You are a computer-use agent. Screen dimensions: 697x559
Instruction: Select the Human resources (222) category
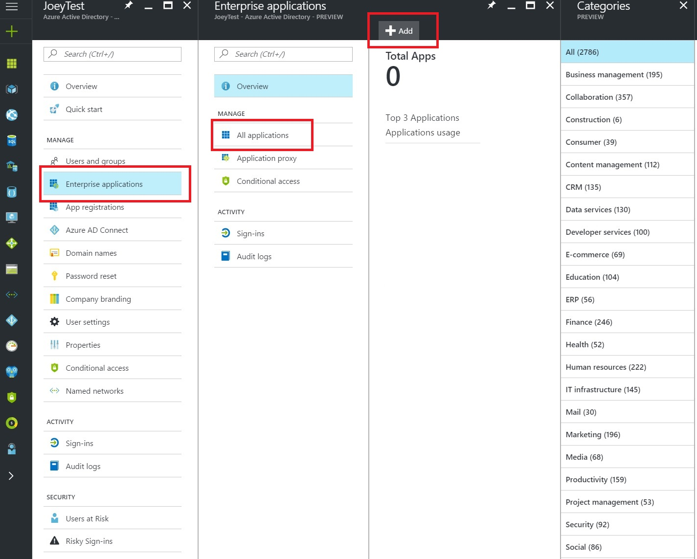pos(627,367)
